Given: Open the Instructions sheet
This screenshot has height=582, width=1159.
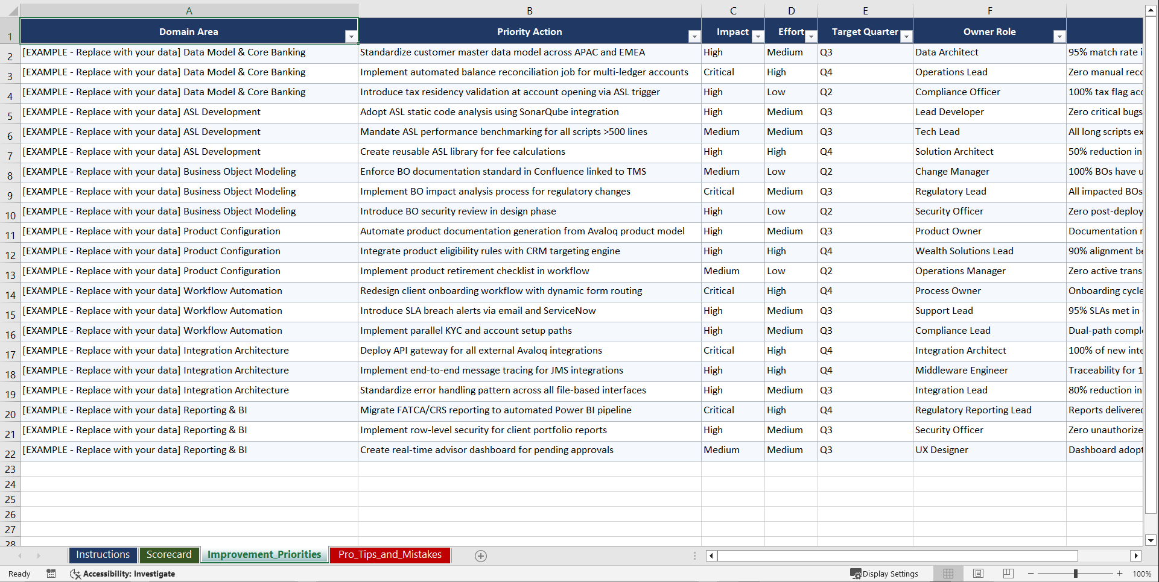Looking at the screenshot, I should coord(103,554).
